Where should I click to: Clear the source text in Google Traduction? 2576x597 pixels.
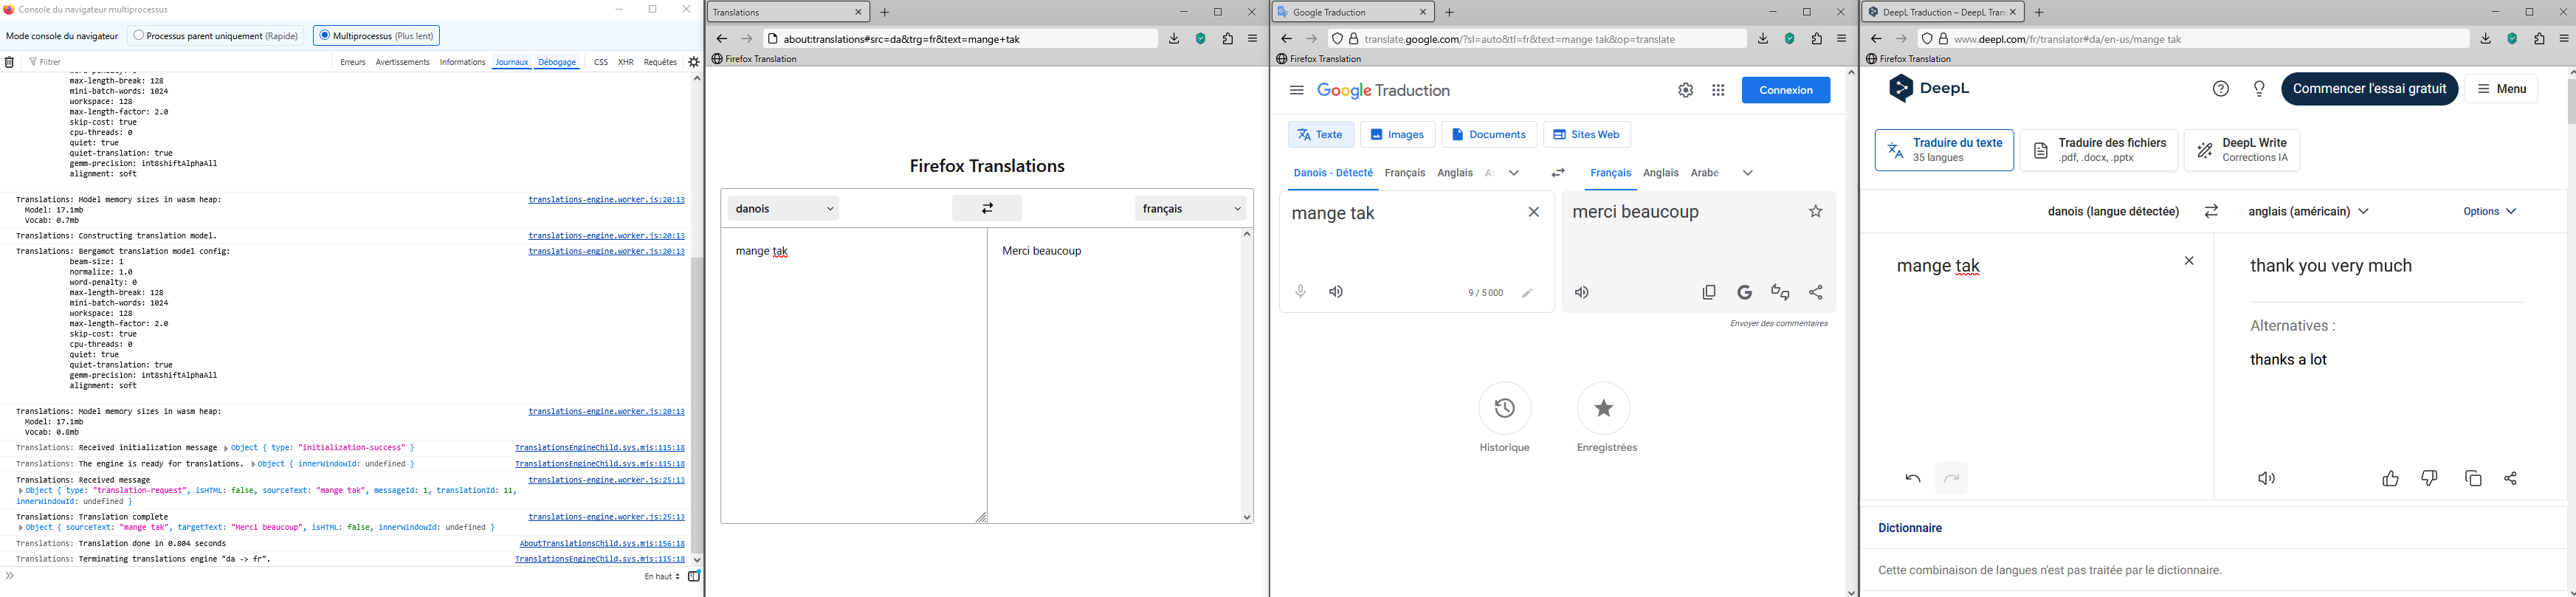point(1534,212)
